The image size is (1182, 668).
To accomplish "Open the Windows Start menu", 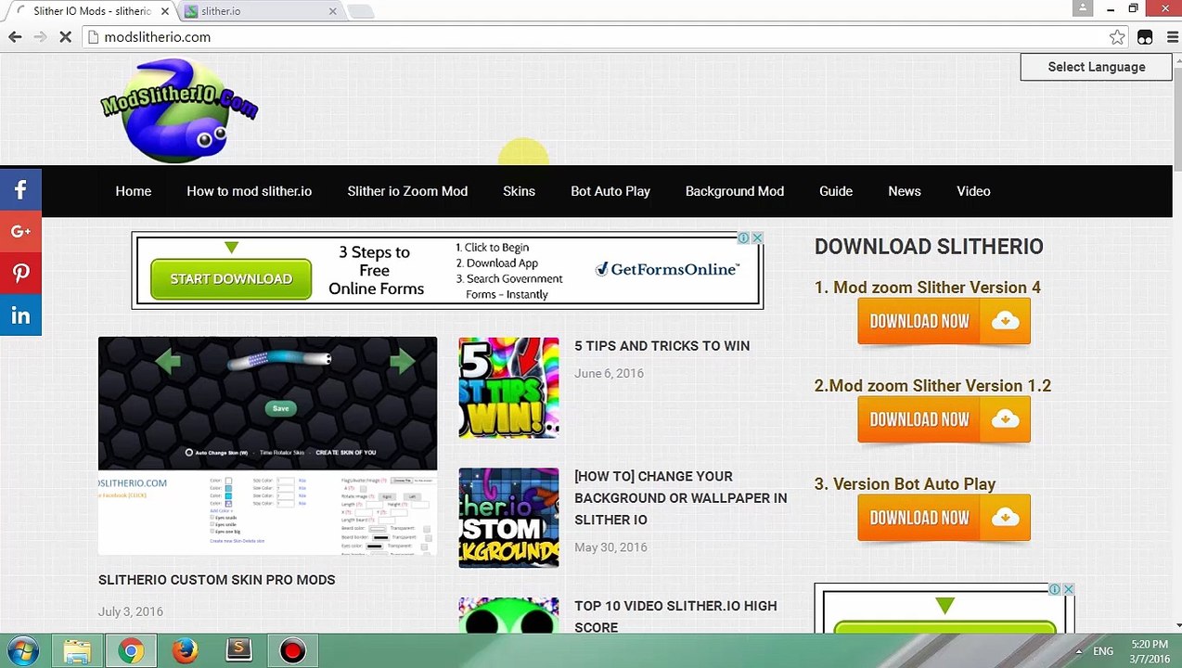I will click(x=22, y=650).
